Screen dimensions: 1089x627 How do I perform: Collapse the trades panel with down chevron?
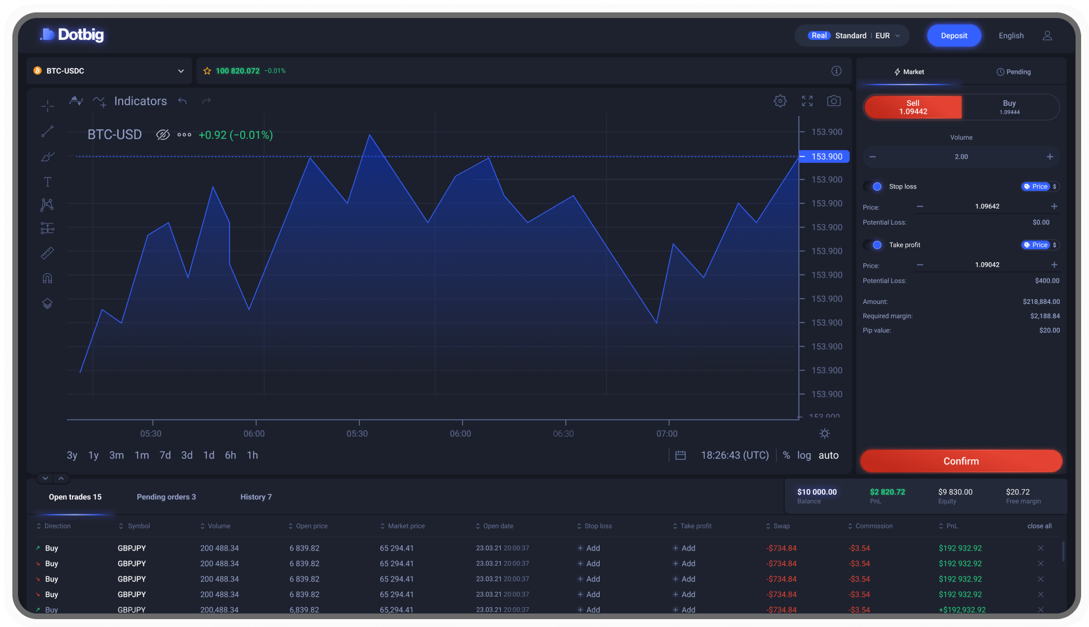(x=46, y=478)
